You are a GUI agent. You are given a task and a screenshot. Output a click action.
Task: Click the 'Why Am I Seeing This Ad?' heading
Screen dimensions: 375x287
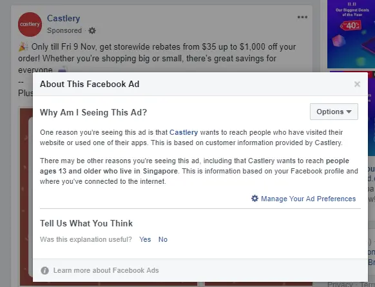pyautogui.click(x=93, y=112)
